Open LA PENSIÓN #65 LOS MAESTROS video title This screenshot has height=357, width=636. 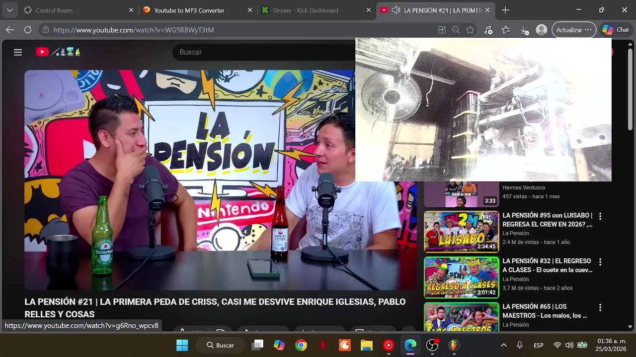click(545, 311)
